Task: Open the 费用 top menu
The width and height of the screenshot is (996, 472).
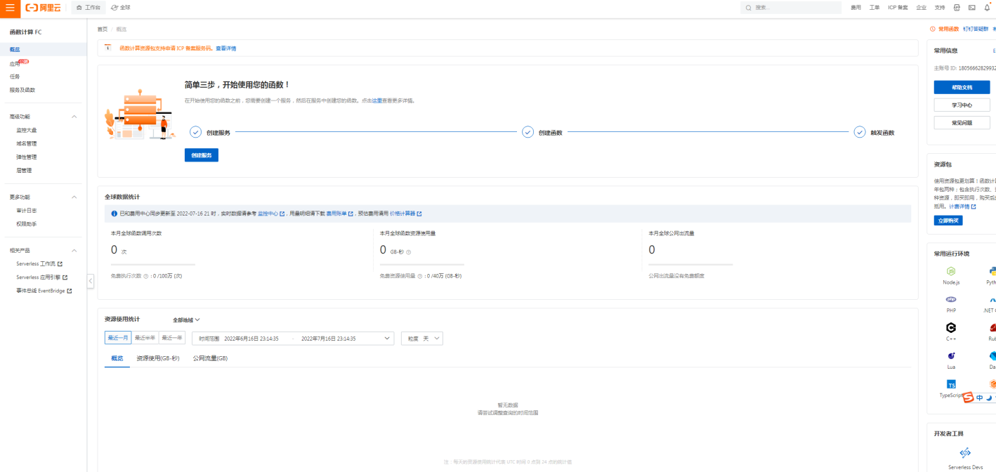Action: click(x=856, y=7)
